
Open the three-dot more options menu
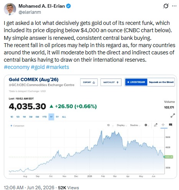[x=174, y=6]
